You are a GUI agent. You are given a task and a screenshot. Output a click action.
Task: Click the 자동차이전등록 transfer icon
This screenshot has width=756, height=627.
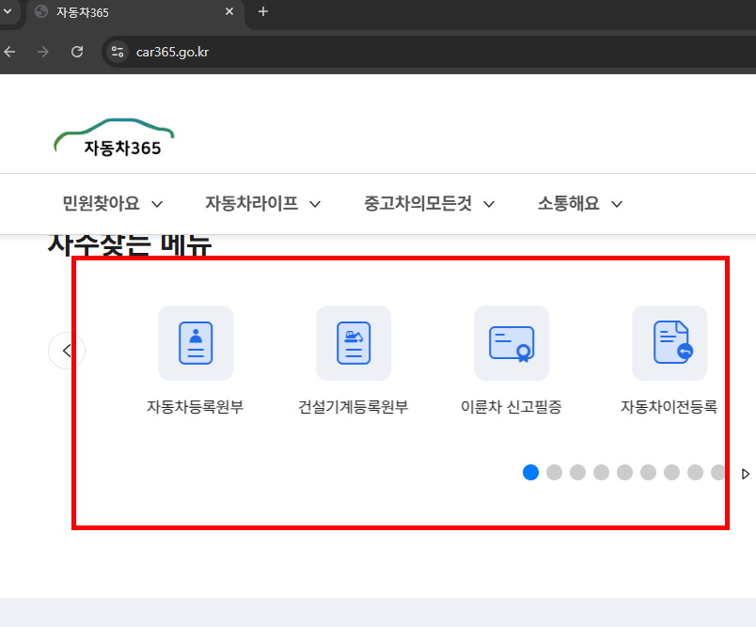click(669, 343)
